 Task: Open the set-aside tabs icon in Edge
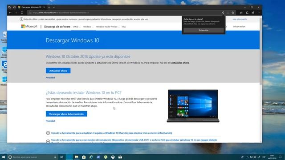10,7
